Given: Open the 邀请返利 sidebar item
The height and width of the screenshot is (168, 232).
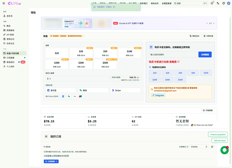Looking at the screenshot, I should [x=14, y=62].
